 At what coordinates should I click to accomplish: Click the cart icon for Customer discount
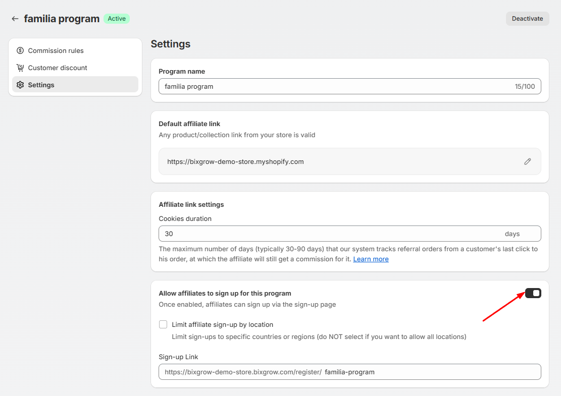click(x=20, y=68)
